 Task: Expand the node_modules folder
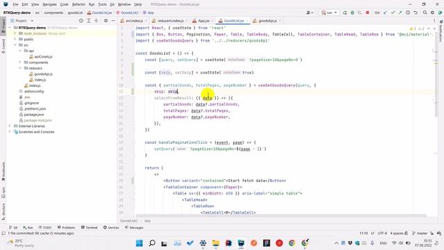15,33
